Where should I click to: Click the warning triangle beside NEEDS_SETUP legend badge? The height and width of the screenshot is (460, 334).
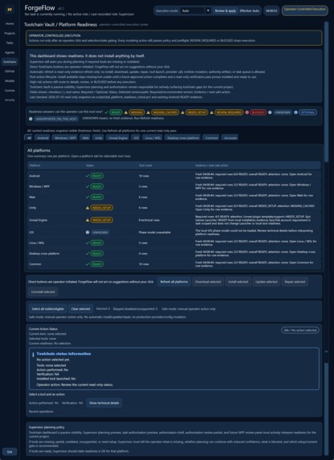182,112
